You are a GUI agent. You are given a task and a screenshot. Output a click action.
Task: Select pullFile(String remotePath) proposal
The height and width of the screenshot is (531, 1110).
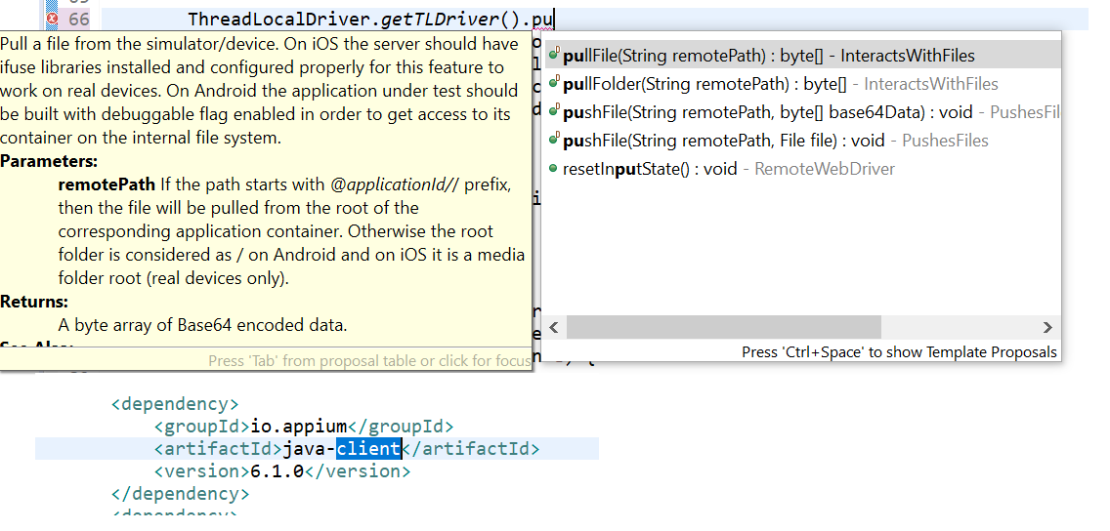click(803, 56)
